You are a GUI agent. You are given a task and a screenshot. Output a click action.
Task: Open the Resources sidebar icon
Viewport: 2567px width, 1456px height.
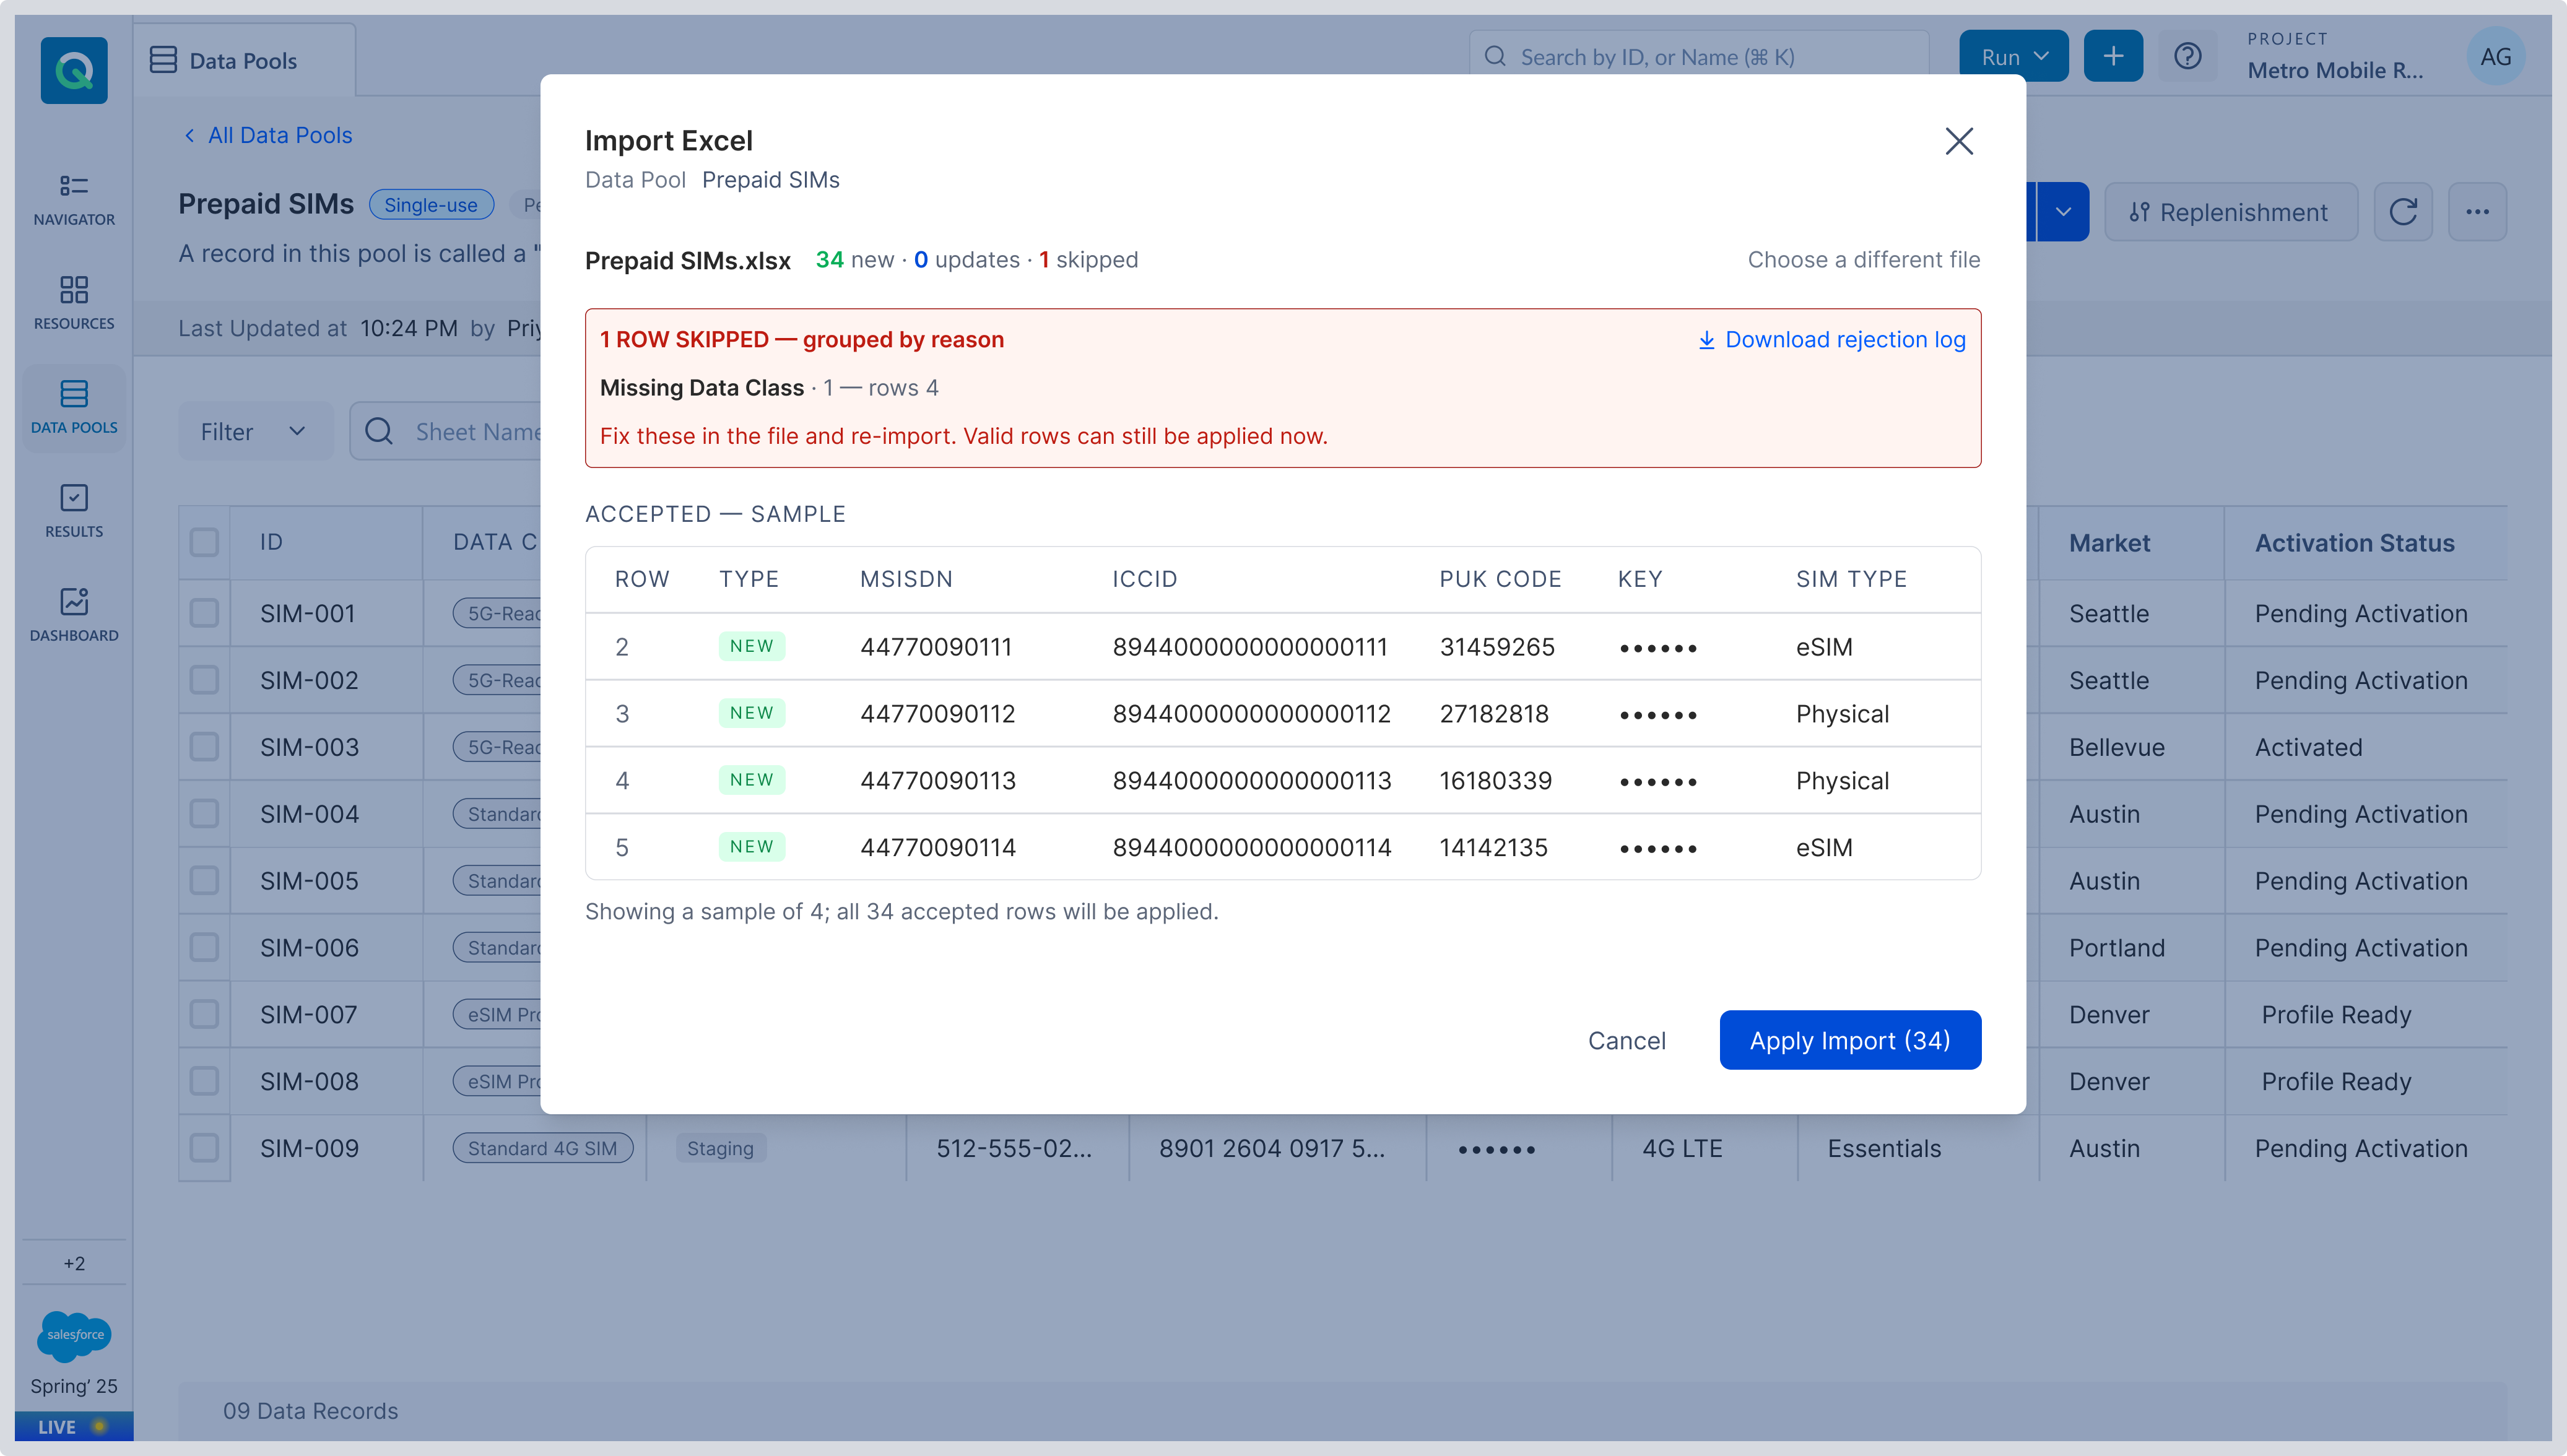(x=74, y=303)
